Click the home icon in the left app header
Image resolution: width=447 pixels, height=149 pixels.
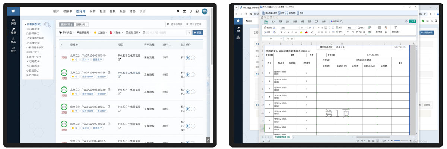14,11
